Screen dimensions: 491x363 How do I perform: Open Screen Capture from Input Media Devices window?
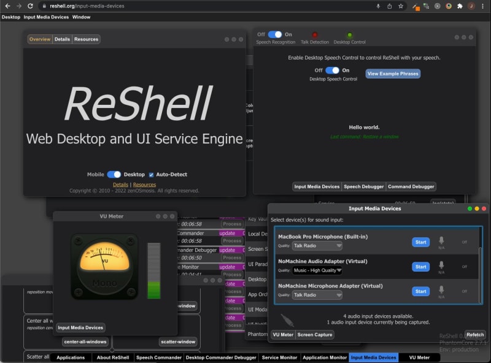tap(315, 335)
